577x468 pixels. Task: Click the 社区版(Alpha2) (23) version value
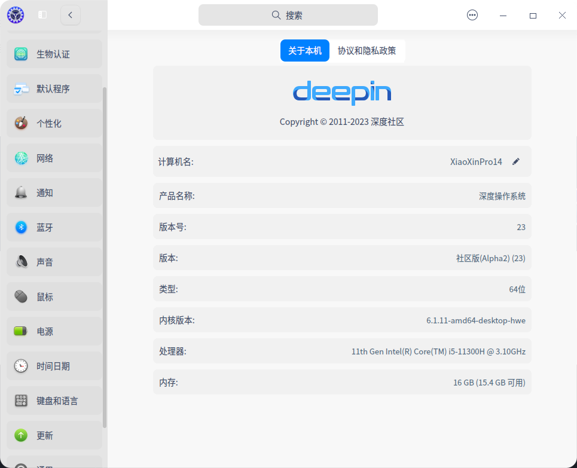(x=490, y=258)
